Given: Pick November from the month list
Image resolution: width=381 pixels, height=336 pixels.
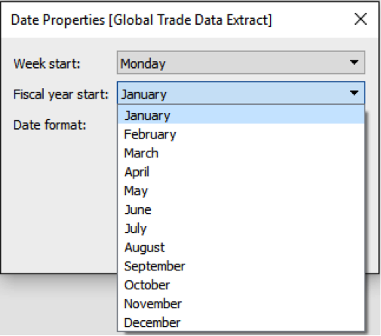Looking at the screenshot, I should 241,304.
